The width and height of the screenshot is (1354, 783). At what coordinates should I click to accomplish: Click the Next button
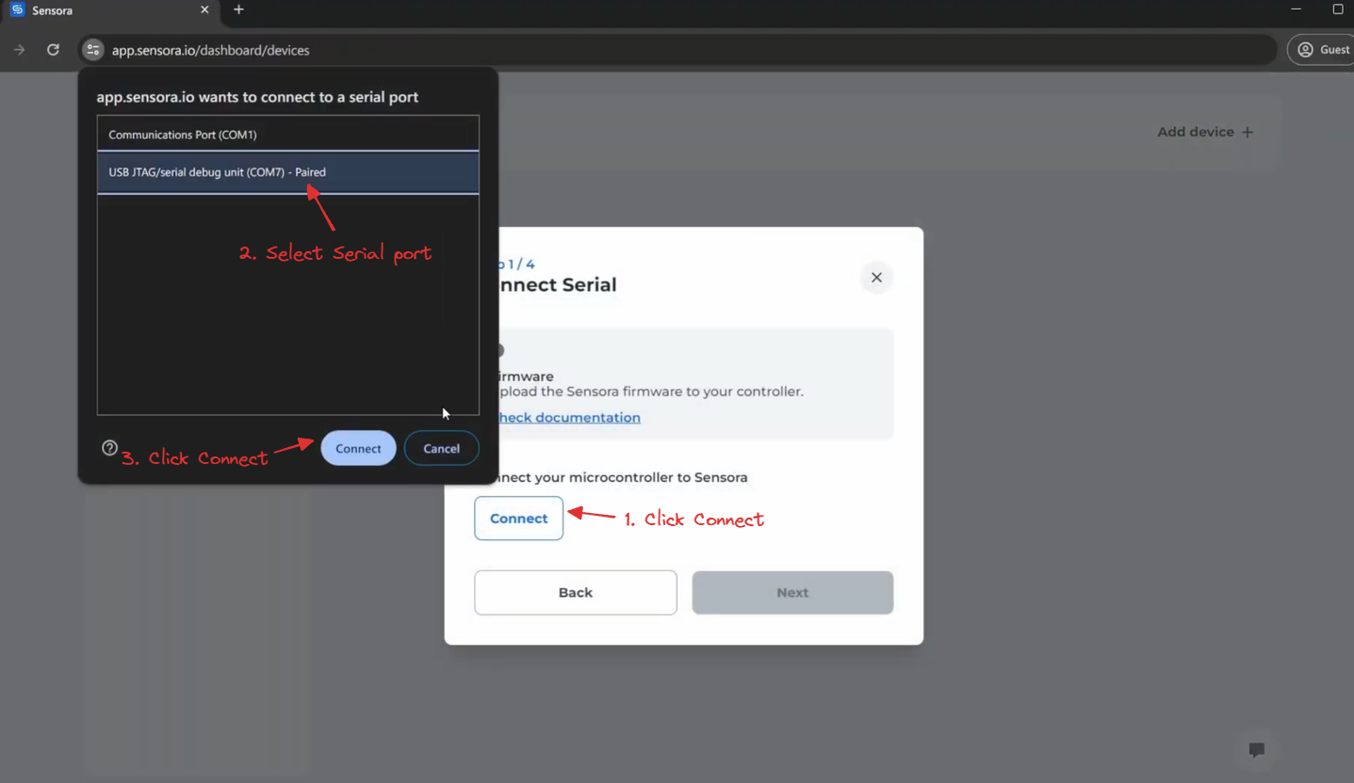pos(791,592)
